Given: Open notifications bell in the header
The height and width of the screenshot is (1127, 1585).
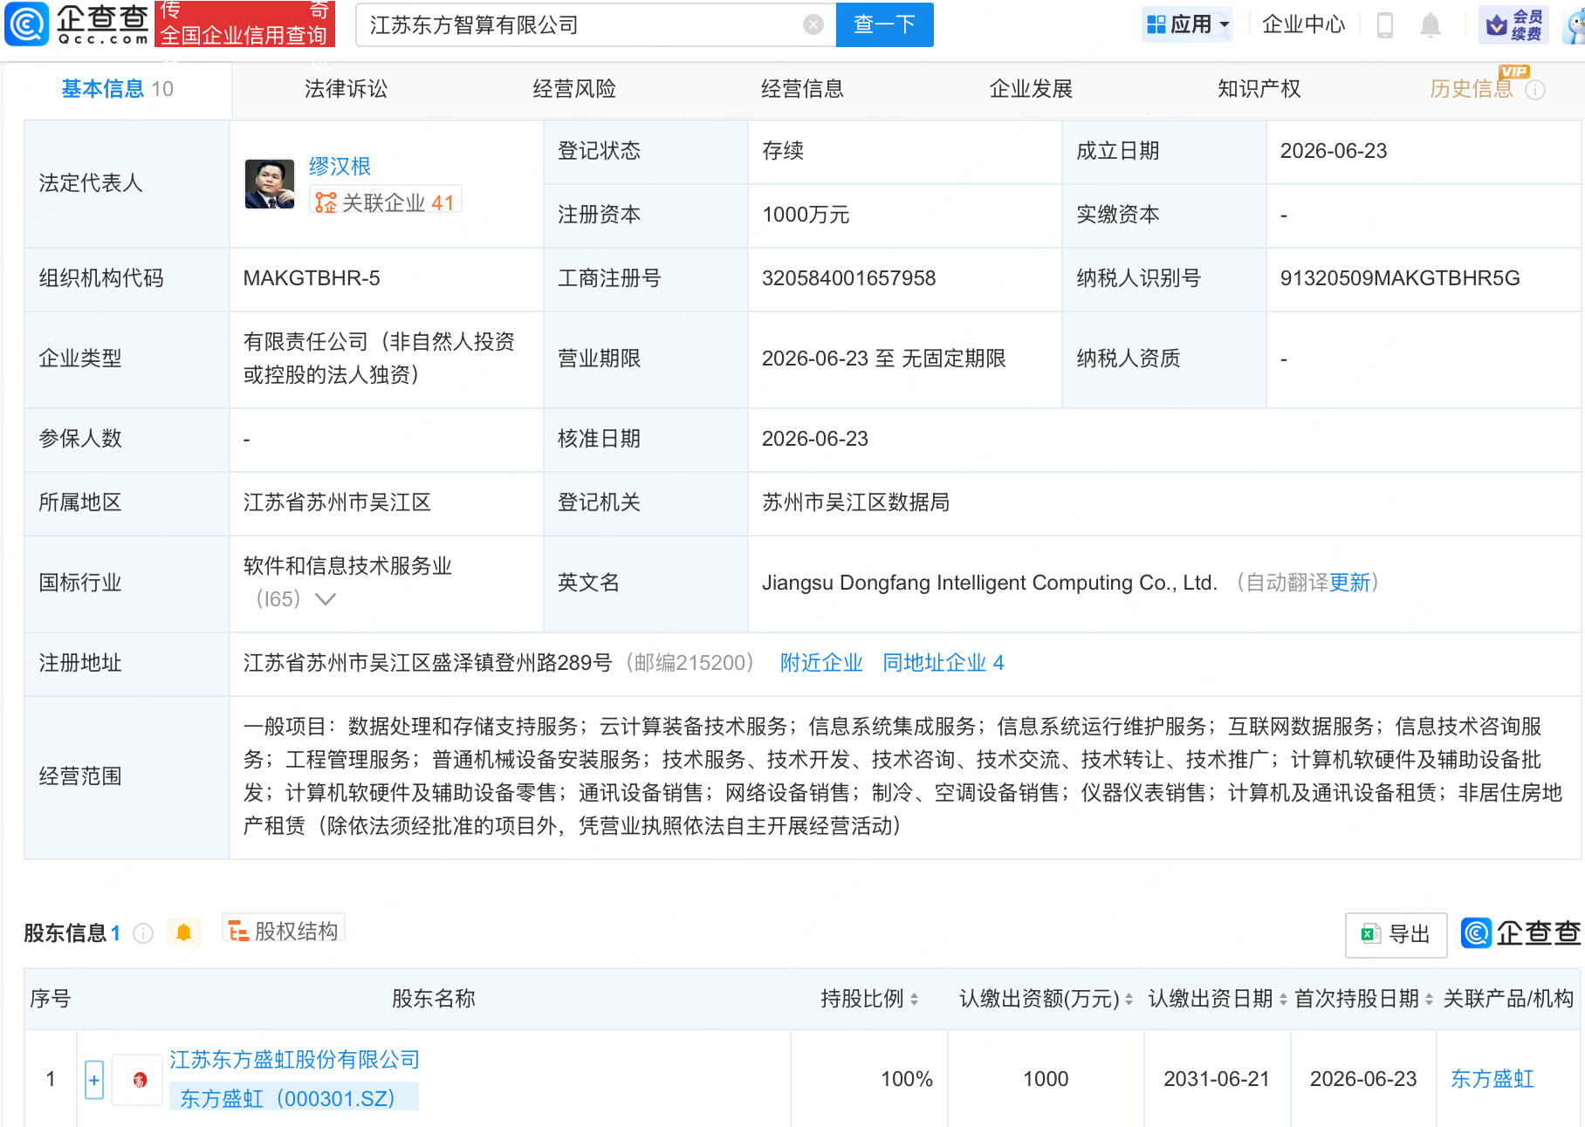Looking at the screenshot, I should click(x=1430, y=24).
